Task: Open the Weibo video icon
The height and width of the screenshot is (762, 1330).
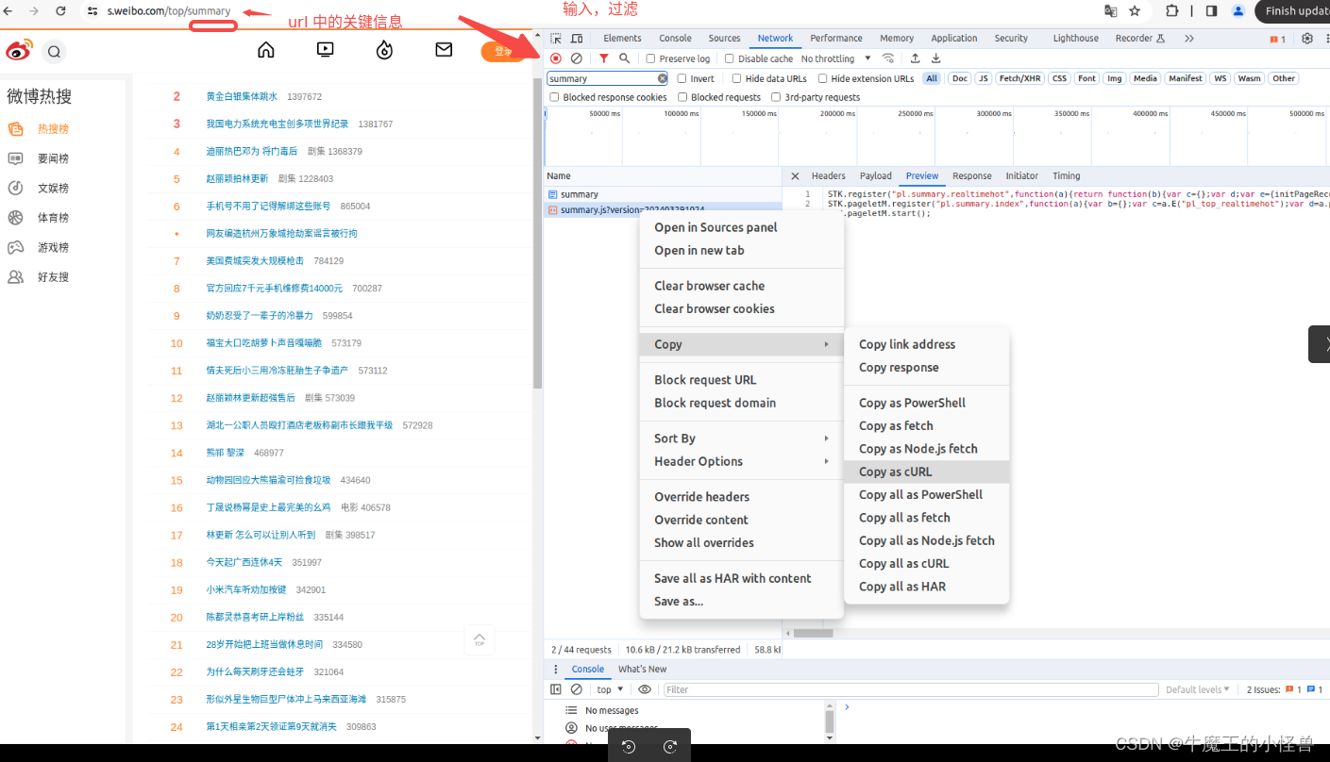Action: (x=325, y=50)
